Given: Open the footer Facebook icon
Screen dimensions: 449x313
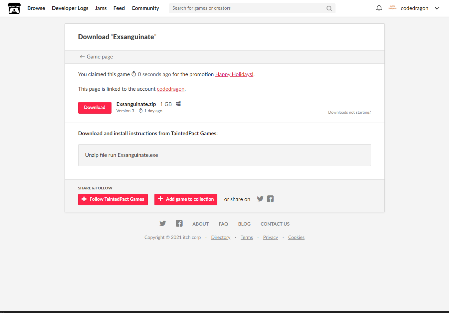Looking at the screenshot, I should (179, 223).
